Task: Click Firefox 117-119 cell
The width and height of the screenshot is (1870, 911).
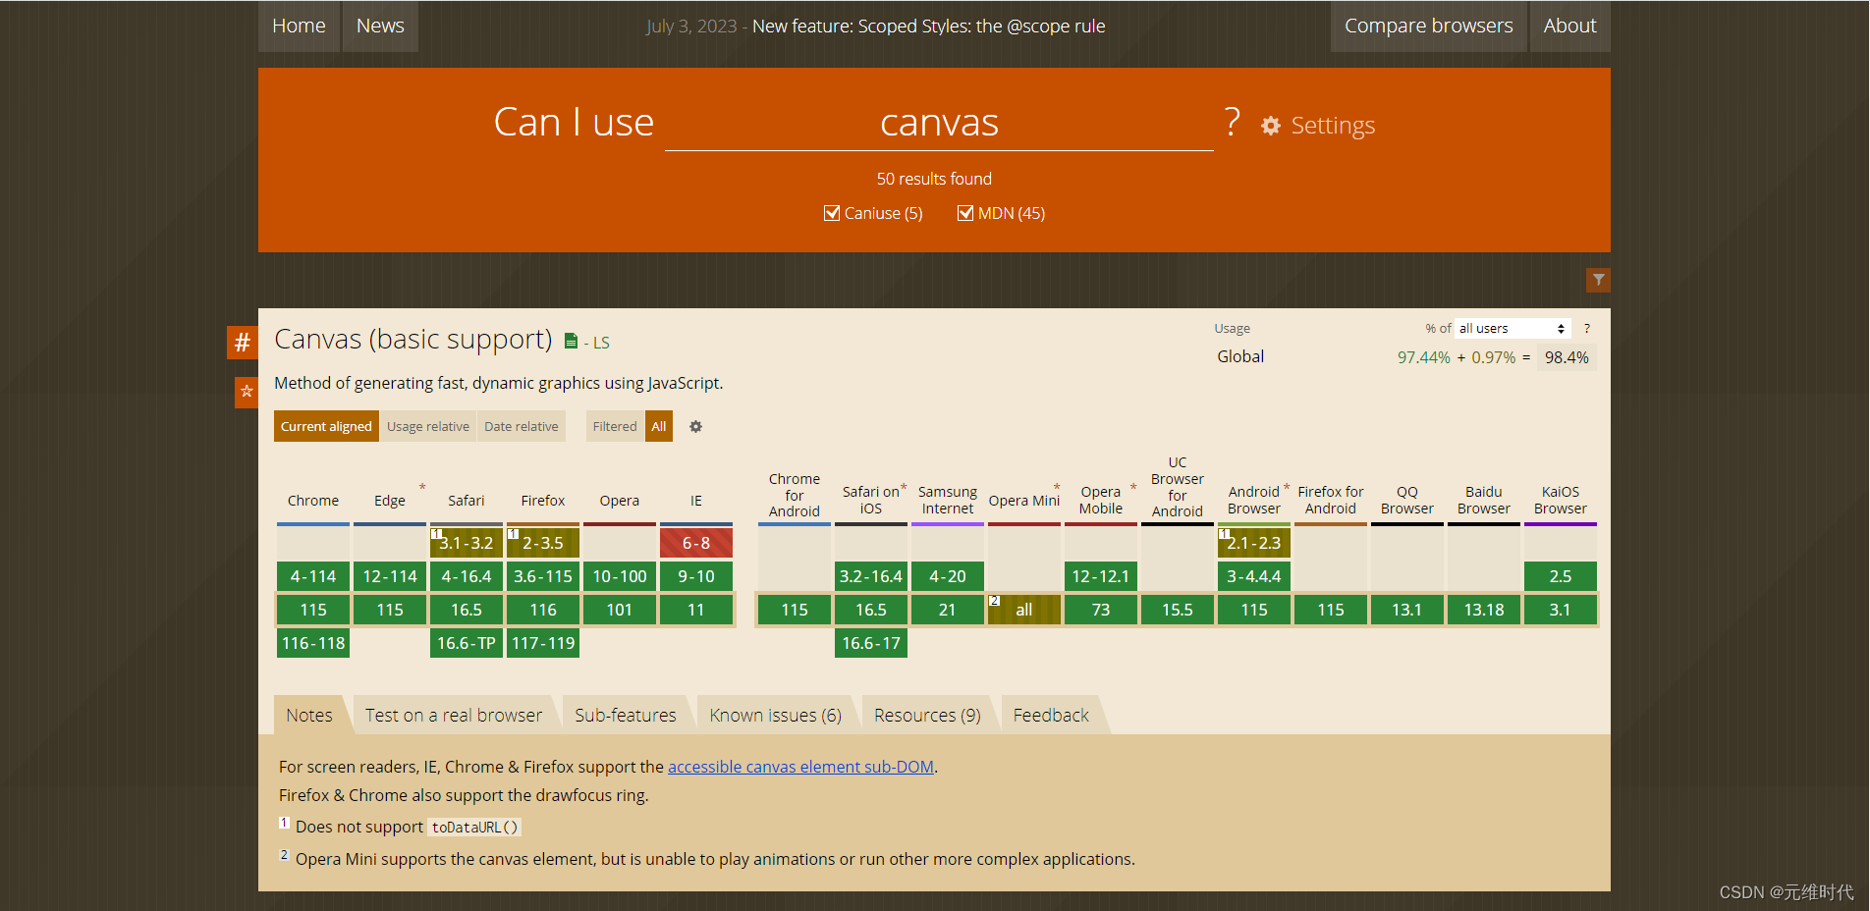Action: (543, 643)
